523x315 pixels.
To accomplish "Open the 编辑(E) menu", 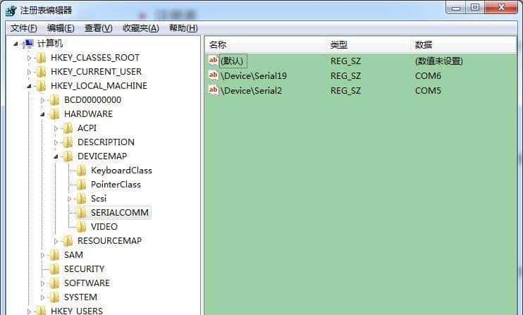I will [61, 28].
